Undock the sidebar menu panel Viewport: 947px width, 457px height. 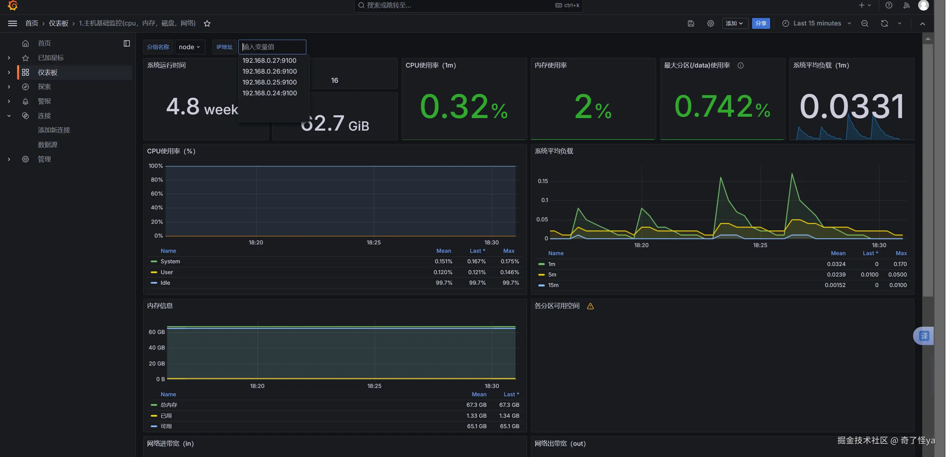tap(126, 43)
